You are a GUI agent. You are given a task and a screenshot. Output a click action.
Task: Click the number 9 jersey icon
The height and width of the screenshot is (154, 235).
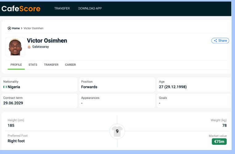point(117,131)
